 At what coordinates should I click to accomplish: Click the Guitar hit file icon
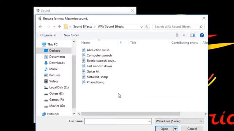point(84,71)
